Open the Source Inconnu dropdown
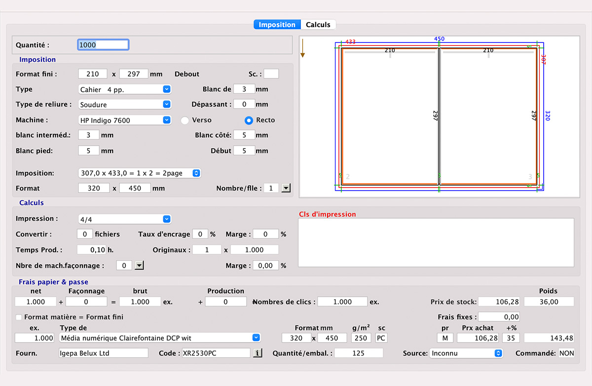 466,353
